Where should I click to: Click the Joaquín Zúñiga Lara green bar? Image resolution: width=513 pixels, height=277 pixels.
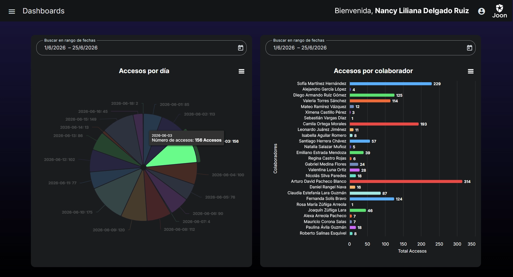(x=358, y=210)
